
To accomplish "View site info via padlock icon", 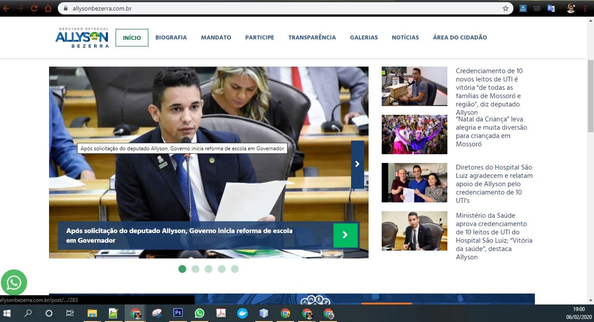I will (66, 8).
